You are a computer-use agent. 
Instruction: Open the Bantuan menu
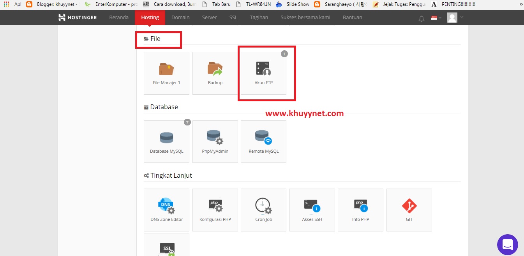pyautogui.click(x=353, y=18)
